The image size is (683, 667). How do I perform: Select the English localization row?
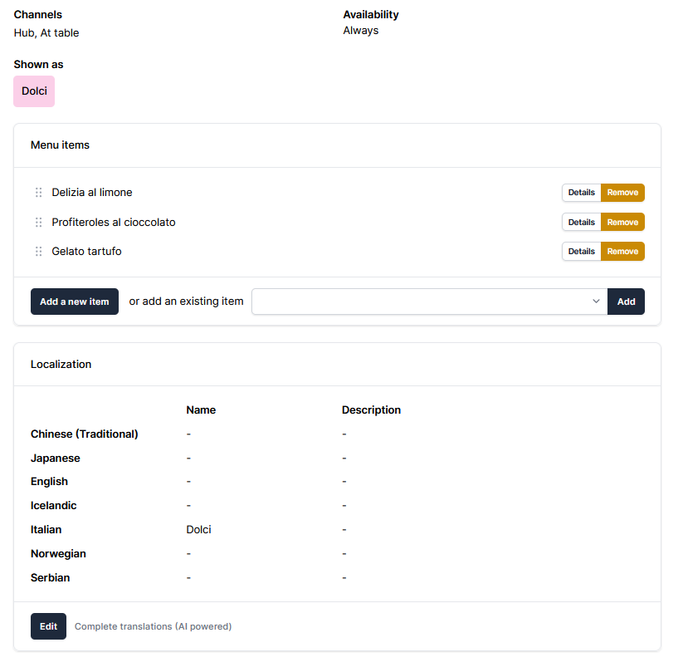[49, 482]
